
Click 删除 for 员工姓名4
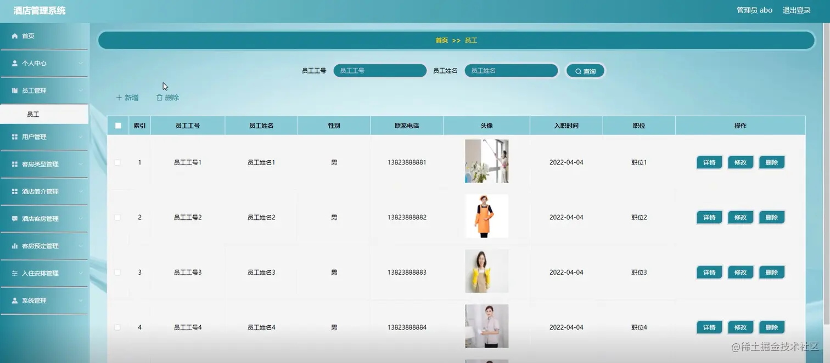[x=772, y=327]
